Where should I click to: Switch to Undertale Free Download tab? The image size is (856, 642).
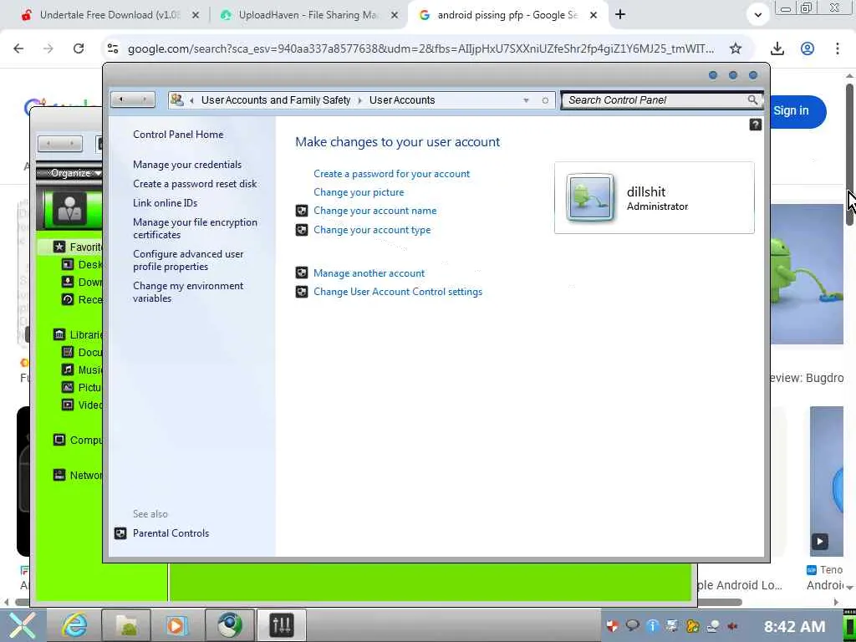tap(110, 15)
